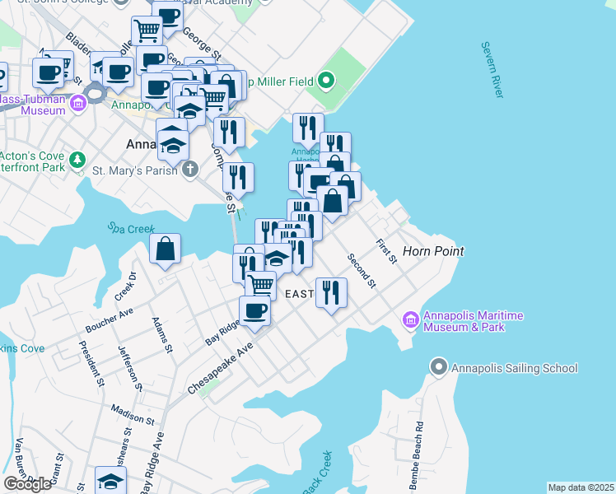
Task: Click the Boucher Ave street label
Action: [x=110, y=320]
